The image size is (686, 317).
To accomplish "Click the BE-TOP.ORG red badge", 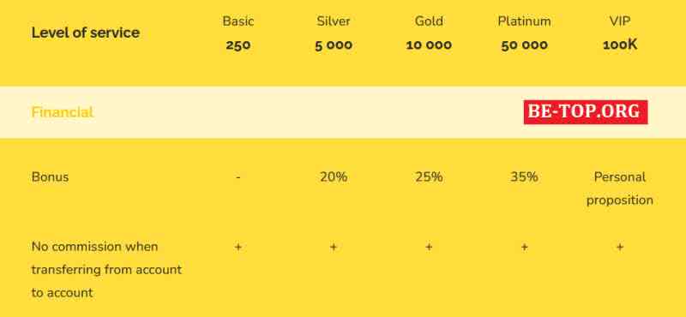I will coord(586,112).
